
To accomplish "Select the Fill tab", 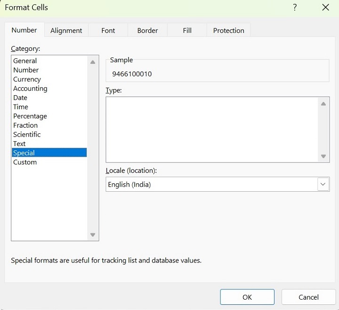I will [x=187, y=30].
